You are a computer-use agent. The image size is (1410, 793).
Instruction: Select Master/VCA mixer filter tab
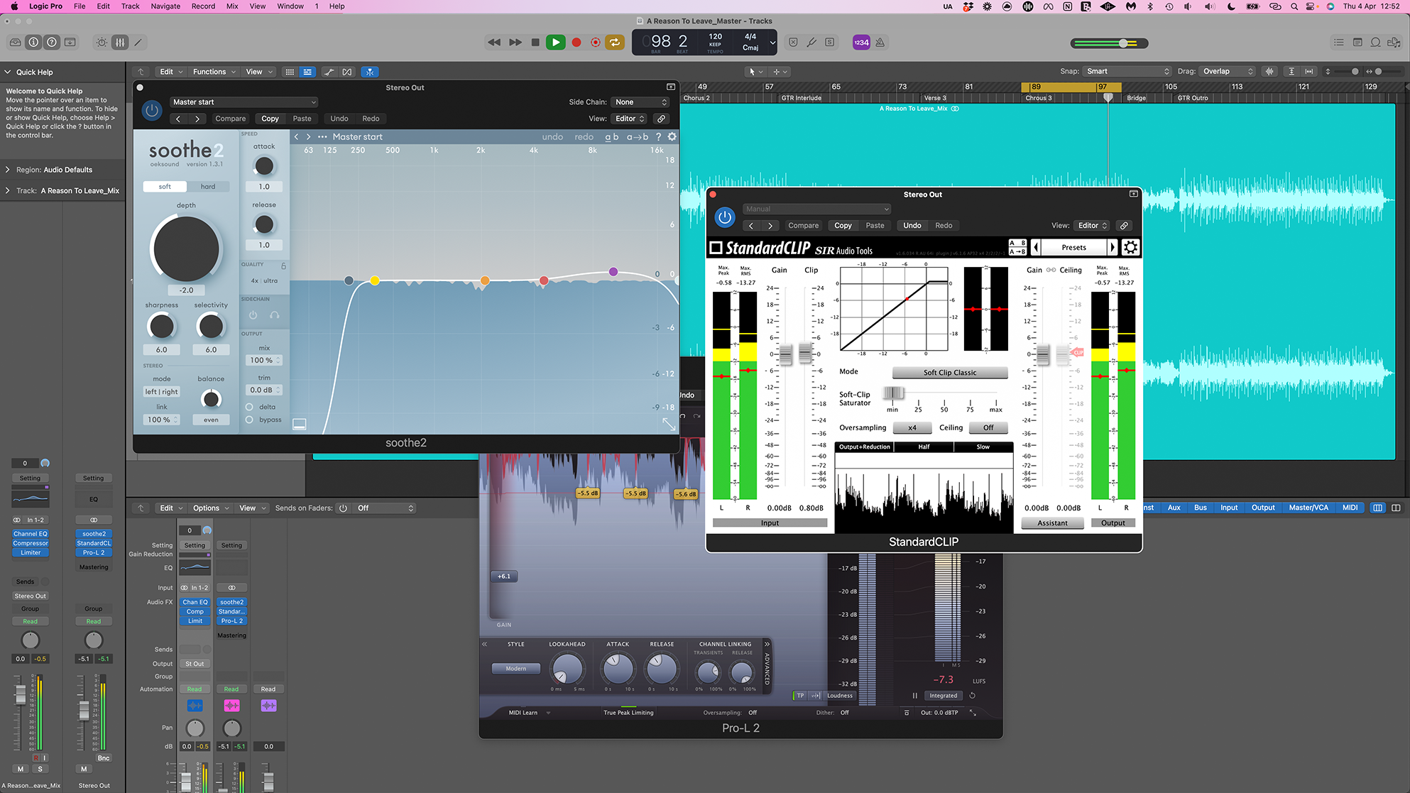[x=1308, y=508]
